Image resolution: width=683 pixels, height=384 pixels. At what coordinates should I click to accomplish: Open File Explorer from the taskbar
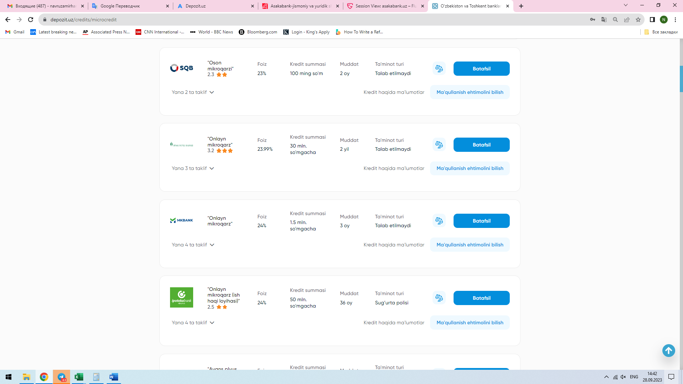click(26, 377)
